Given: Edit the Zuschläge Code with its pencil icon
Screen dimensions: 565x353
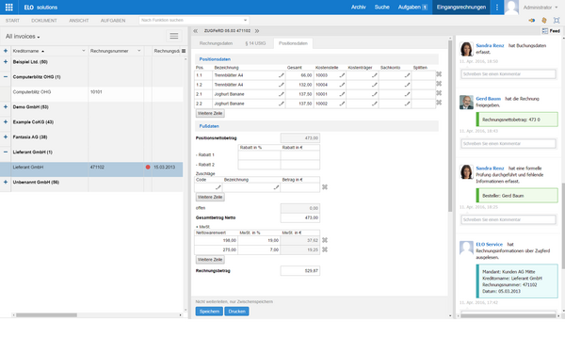Looking at the screenshot, I should click(218, 187).
